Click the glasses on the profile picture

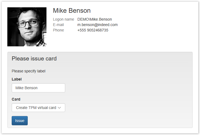(29, 23)
